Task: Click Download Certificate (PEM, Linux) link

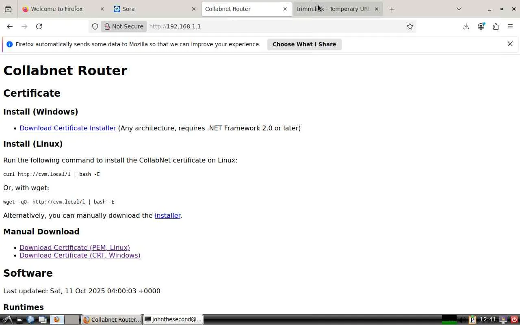Action: tap(75, 247)
